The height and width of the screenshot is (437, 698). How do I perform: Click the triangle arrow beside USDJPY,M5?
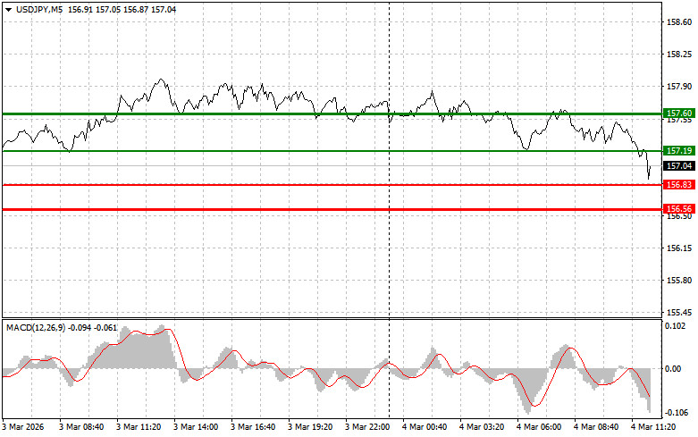8,8
